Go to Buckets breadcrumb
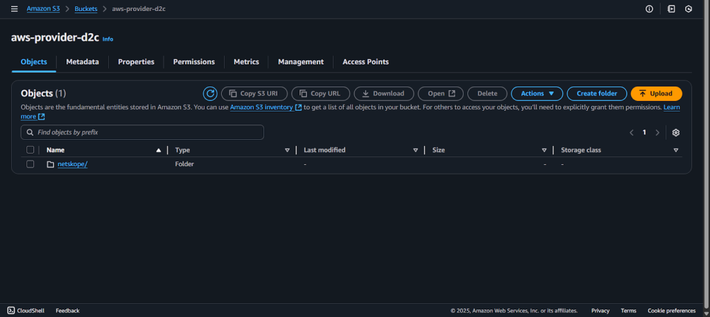This screenshot has height=317, width=710. click(x=86, y=9)
